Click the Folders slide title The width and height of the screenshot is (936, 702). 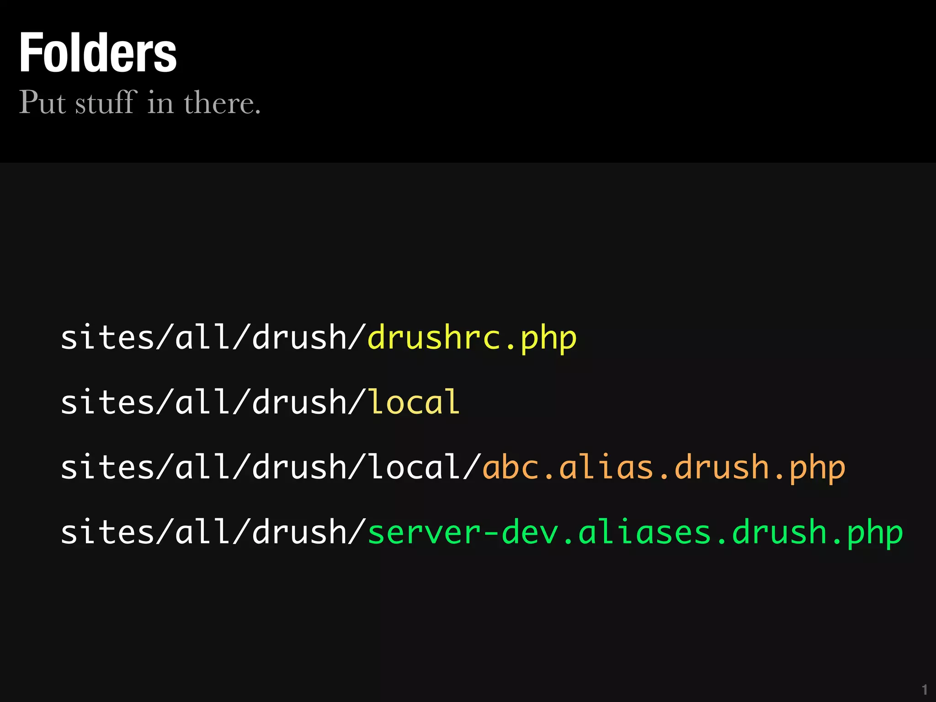97,53
